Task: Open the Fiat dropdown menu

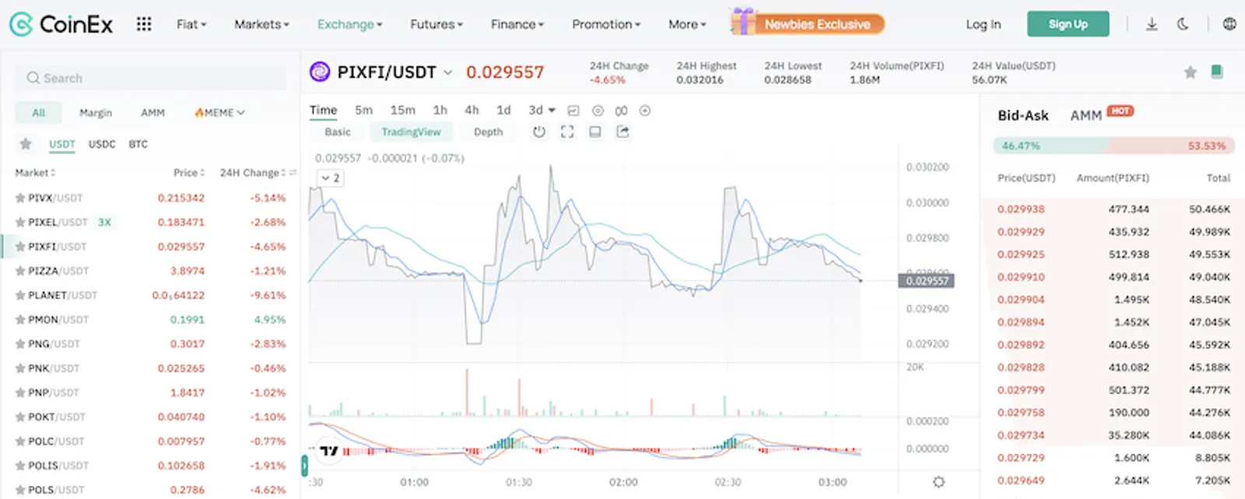Action: coord(191,24)
